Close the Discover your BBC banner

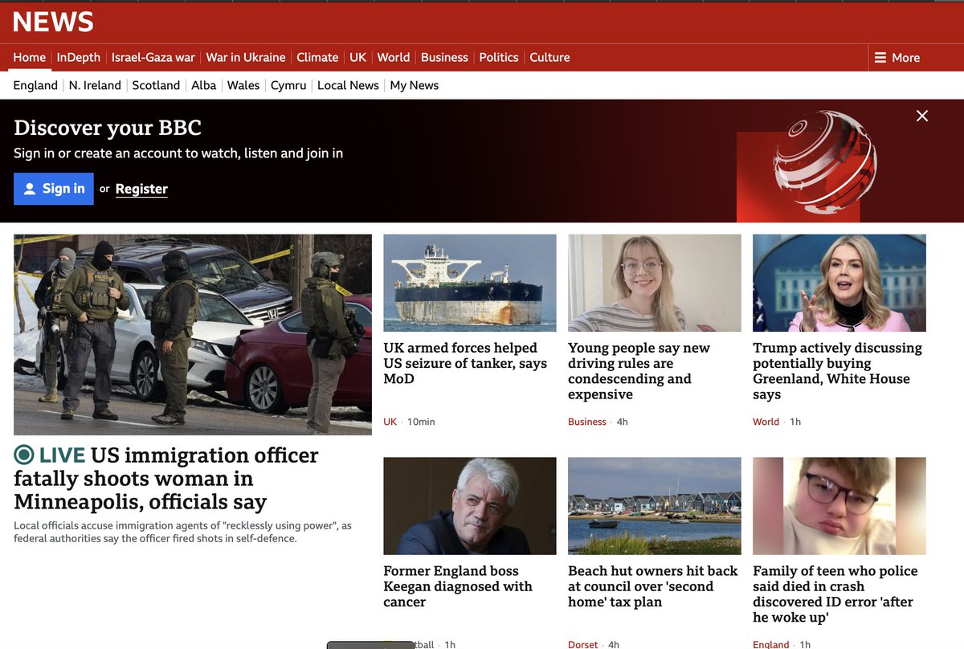click(922, 116)
